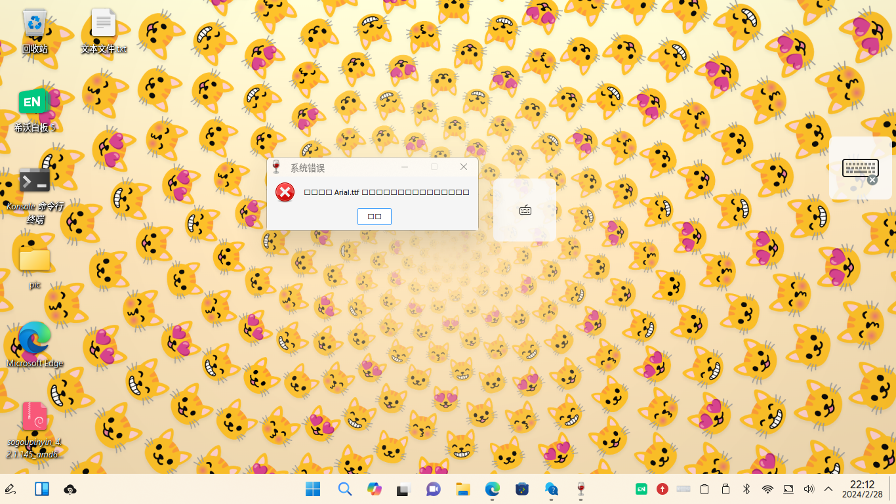Switch to Microsoft Edge in the taskbar
896x504 pixels.
(x=493, y=489)
